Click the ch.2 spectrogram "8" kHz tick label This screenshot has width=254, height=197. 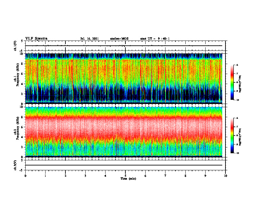[x=22, y=117]
